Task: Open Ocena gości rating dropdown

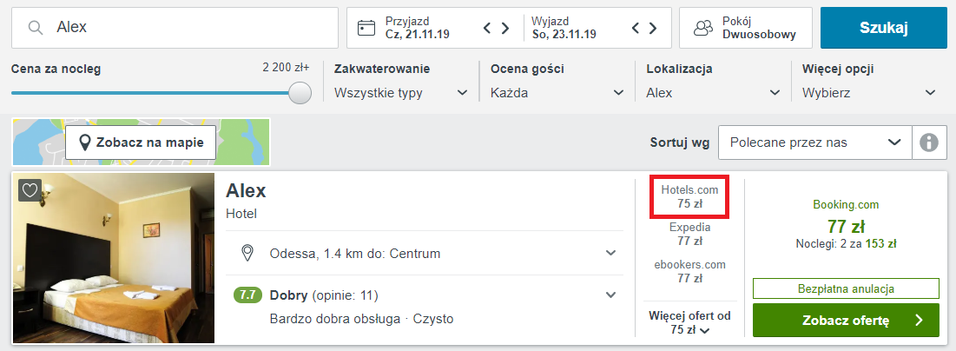Action: [557, 93]
